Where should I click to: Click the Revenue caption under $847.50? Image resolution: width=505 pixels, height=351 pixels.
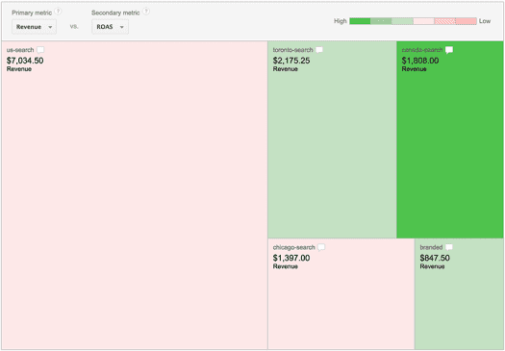(432, 266)
